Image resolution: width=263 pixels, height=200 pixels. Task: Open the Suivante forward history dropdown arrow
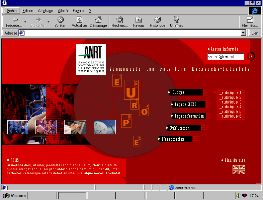48,22
